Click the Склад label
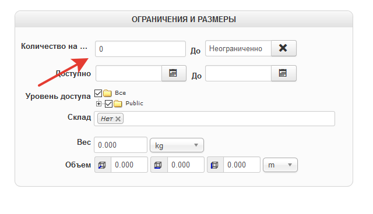Screen dimensions: 373x214 click(x=79, y=117)
